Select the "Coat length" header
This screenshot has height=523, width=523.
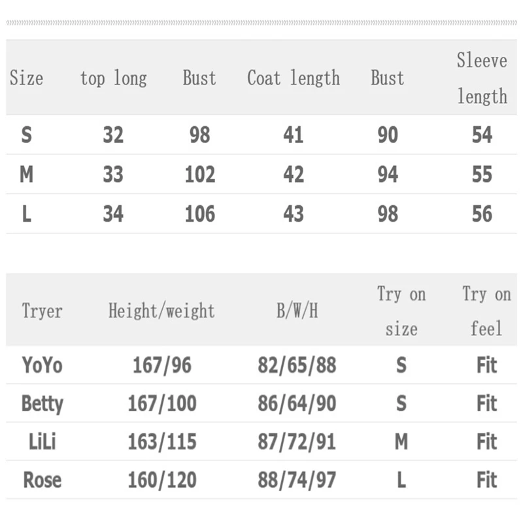[x=294, y=78]
